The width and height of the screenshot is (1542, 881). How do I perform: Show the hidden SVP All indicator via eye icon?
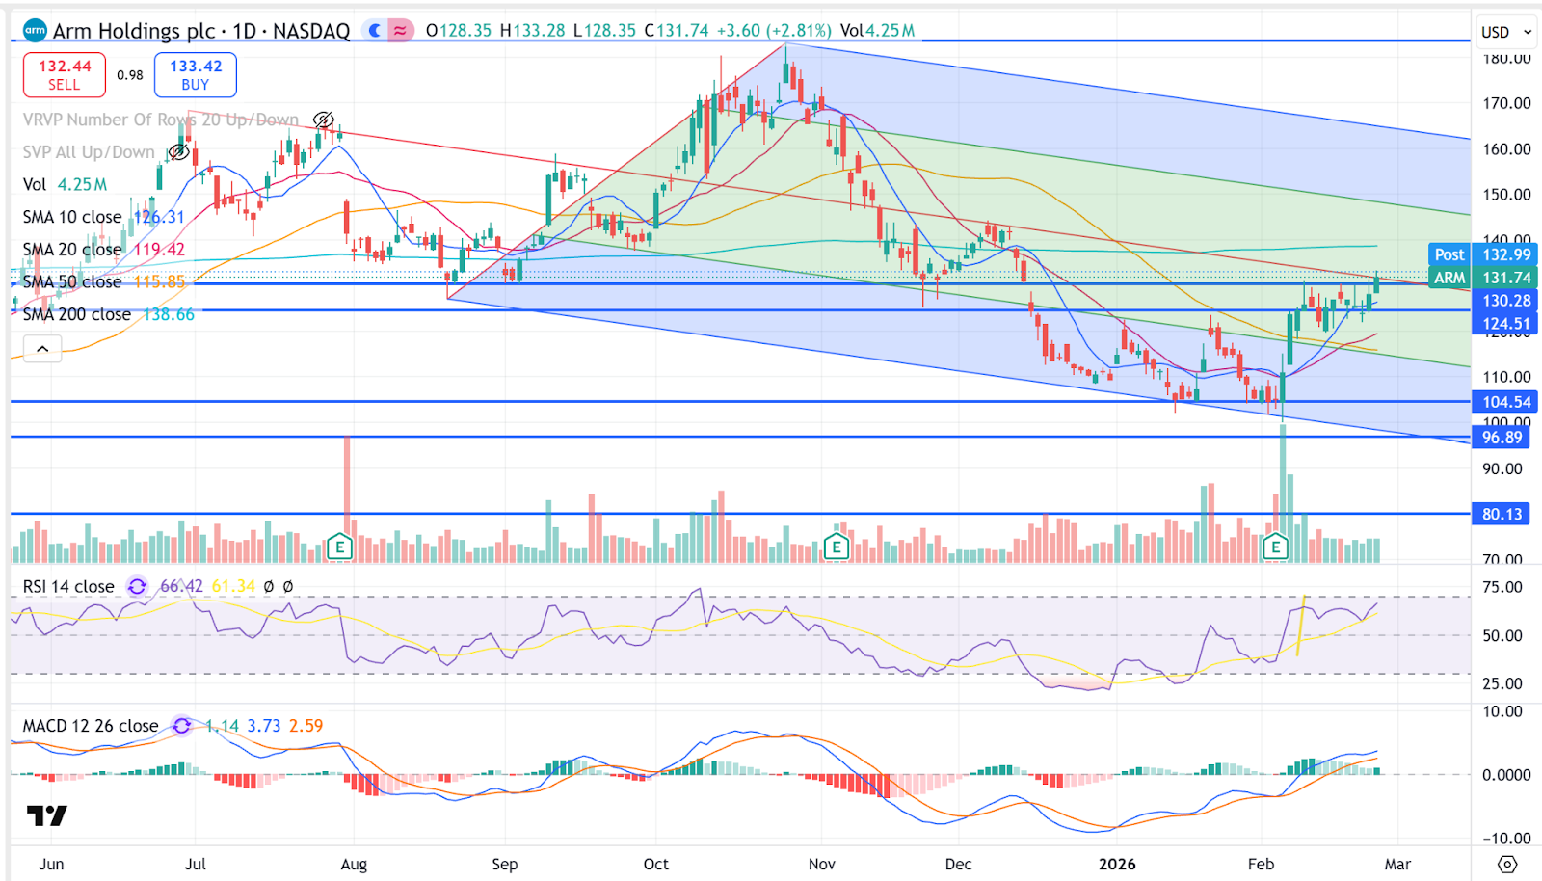tap(178, 152)
